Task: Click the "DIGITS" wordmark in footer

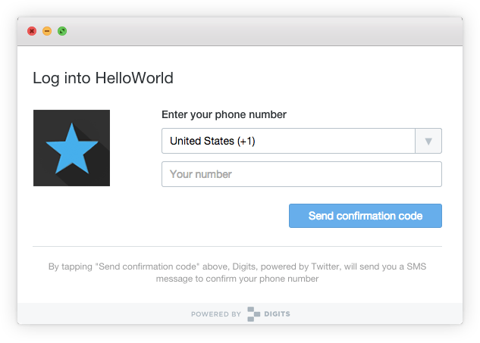Action: (x=278, y=313)
